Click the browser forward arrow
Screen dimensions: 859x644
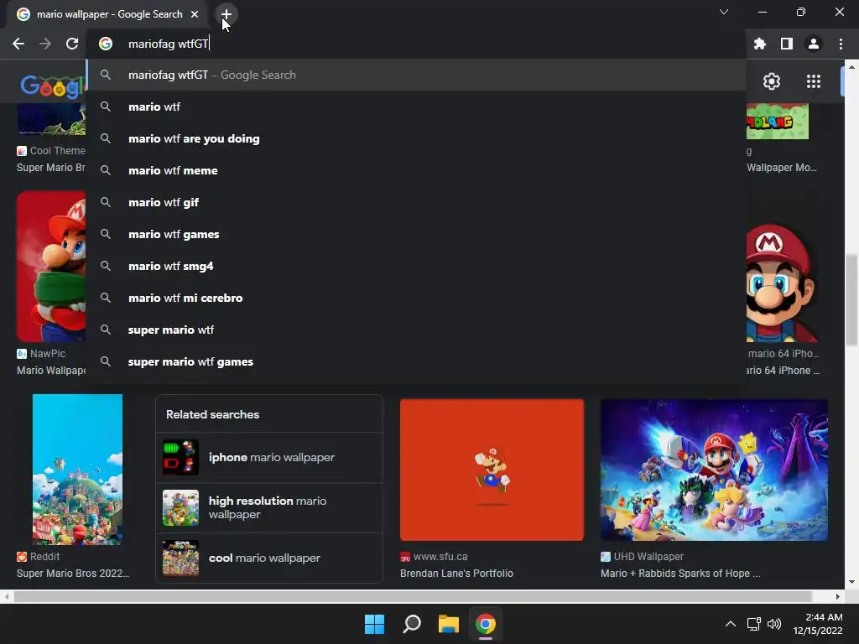click(45, 44)
